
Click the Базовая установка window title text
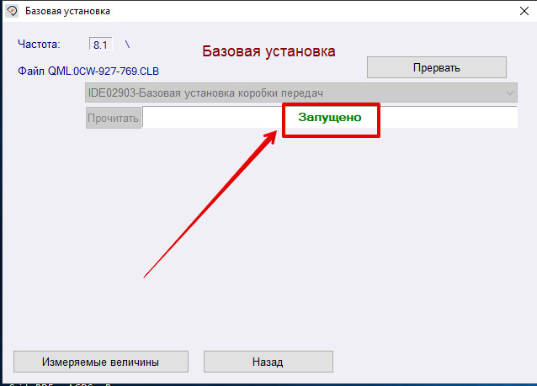click(x=67, y=11)
